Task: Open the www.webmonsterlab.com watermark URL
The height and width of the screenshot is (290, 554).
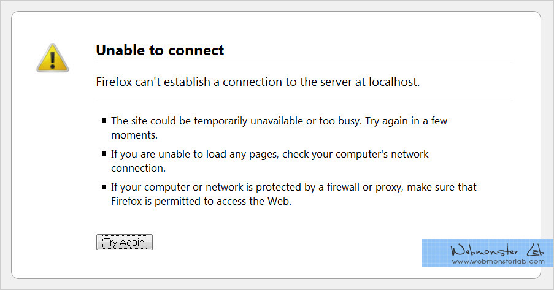Action: [x=498, y=262]
